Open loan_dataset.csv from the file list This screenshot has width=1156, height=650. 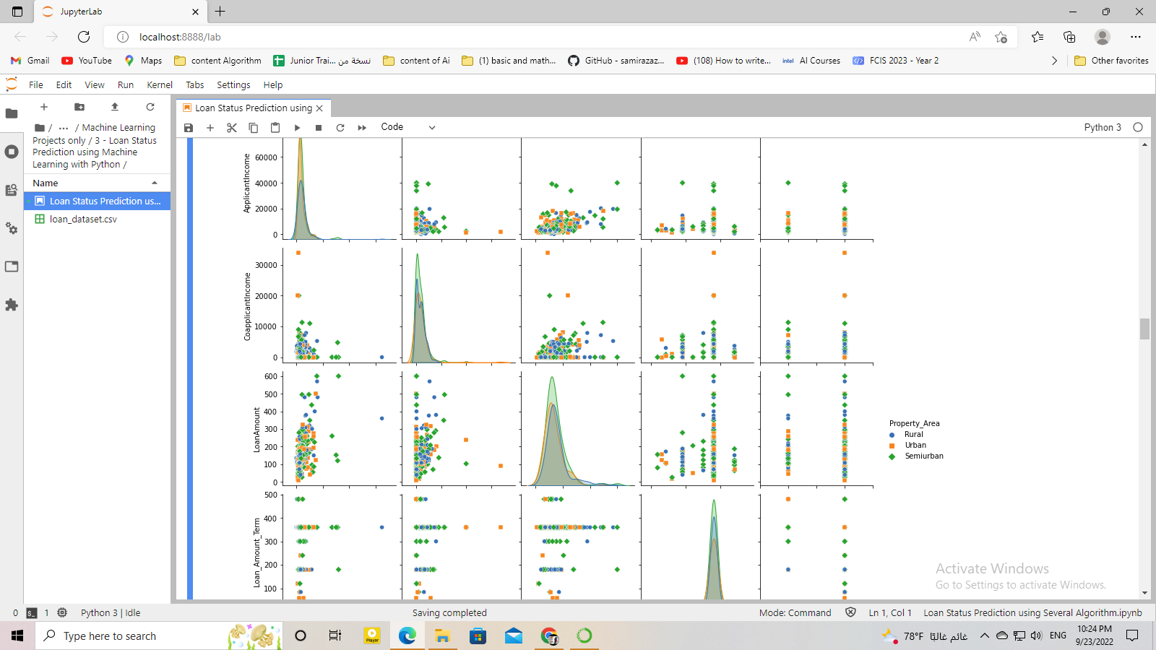83,219
